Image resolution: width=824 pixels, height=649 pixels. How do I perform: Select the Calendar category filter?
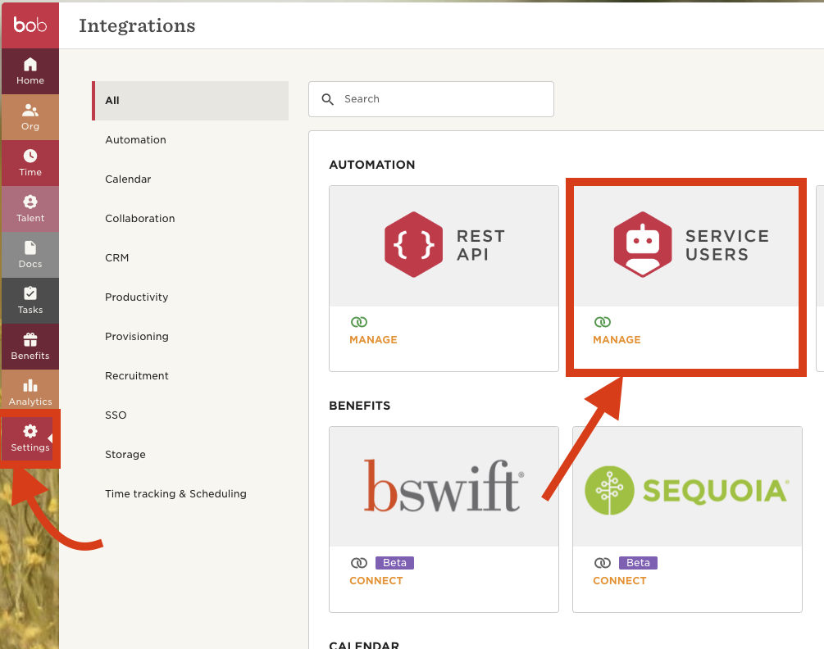127,179
